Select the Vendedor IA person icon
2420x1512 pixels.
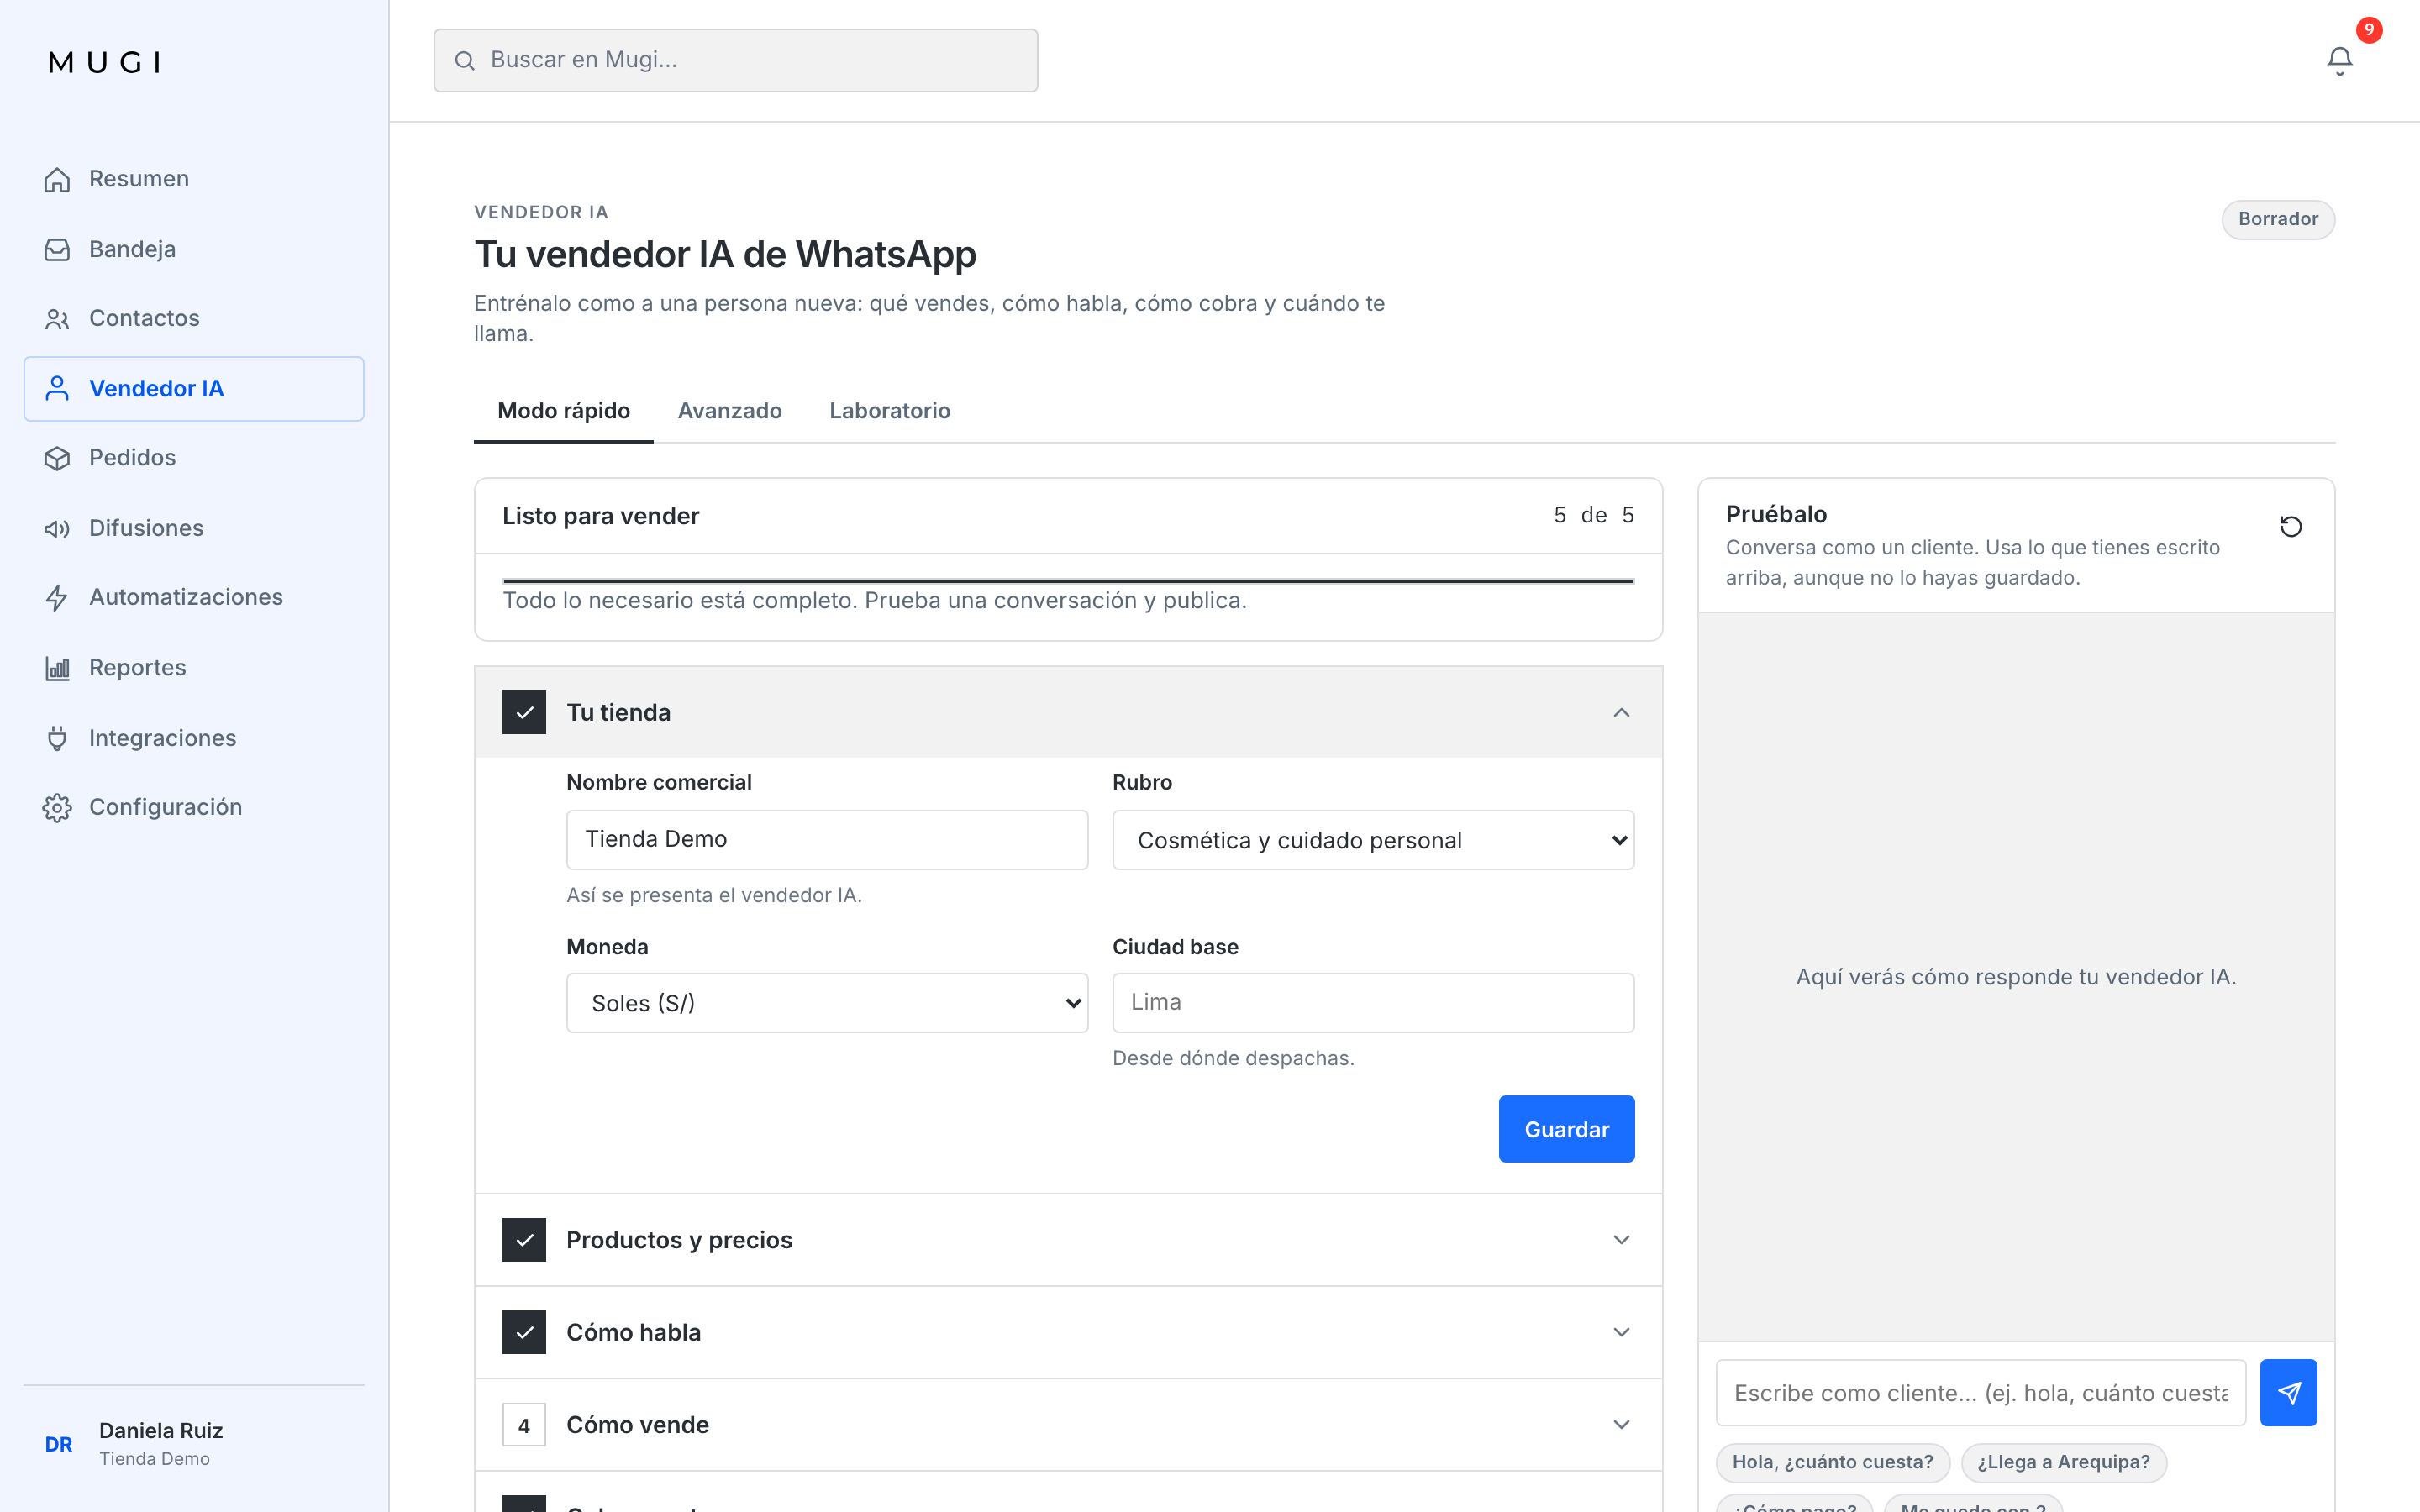pyautogui.click(x=57, y=388)
